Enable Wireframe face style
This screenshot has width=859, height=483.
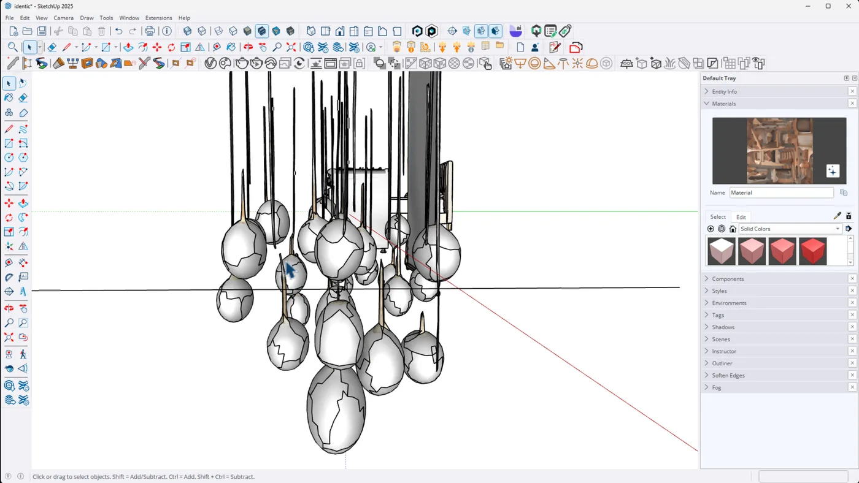click(218, 31)
